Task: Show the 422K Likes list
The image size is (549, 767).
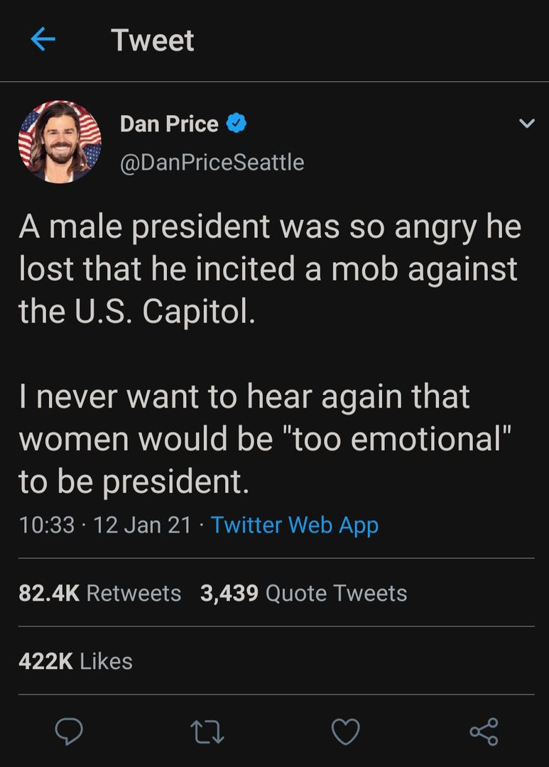Action: pyautogui.click(x=75, y=661)
